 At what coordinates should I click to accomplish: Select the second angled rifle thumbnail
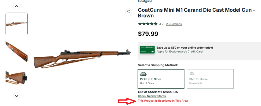pyautogui.click(x=17, y=51)
